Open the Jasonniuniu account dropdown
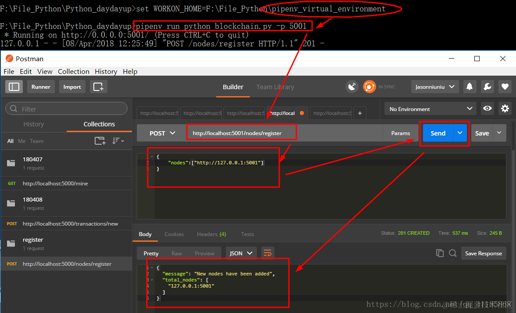 coord(435,87)
